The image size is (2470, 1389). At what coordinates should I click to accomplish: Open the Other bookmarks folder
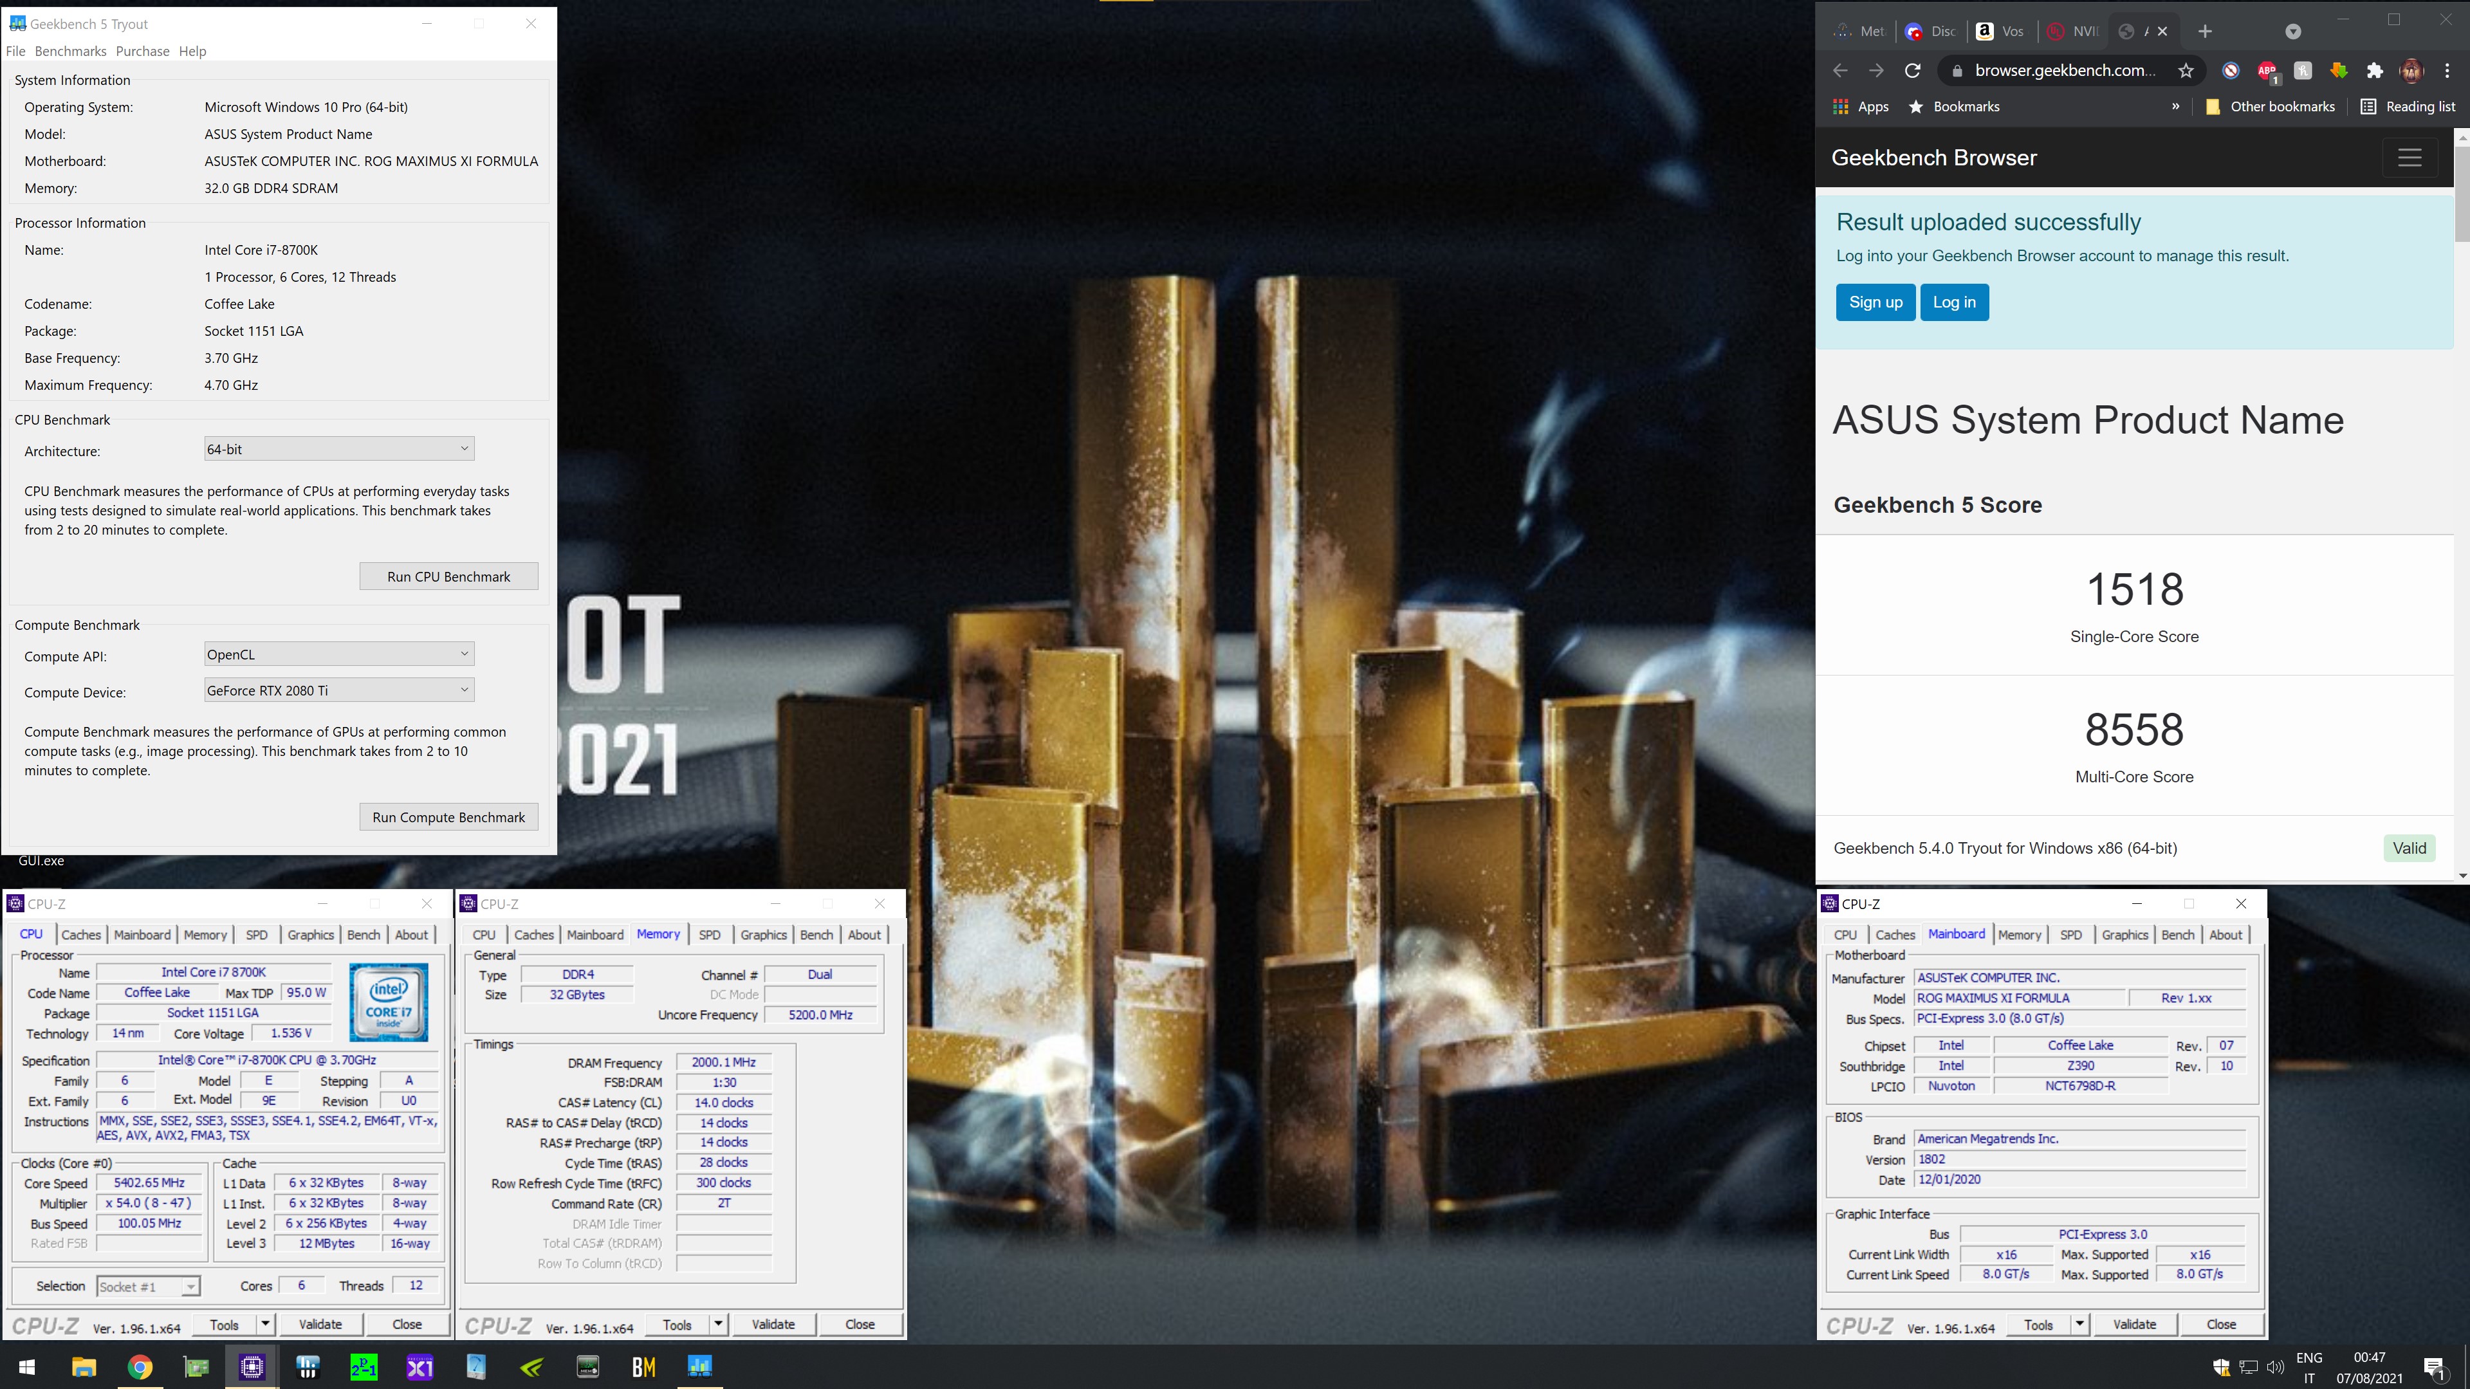point(2270,106)
